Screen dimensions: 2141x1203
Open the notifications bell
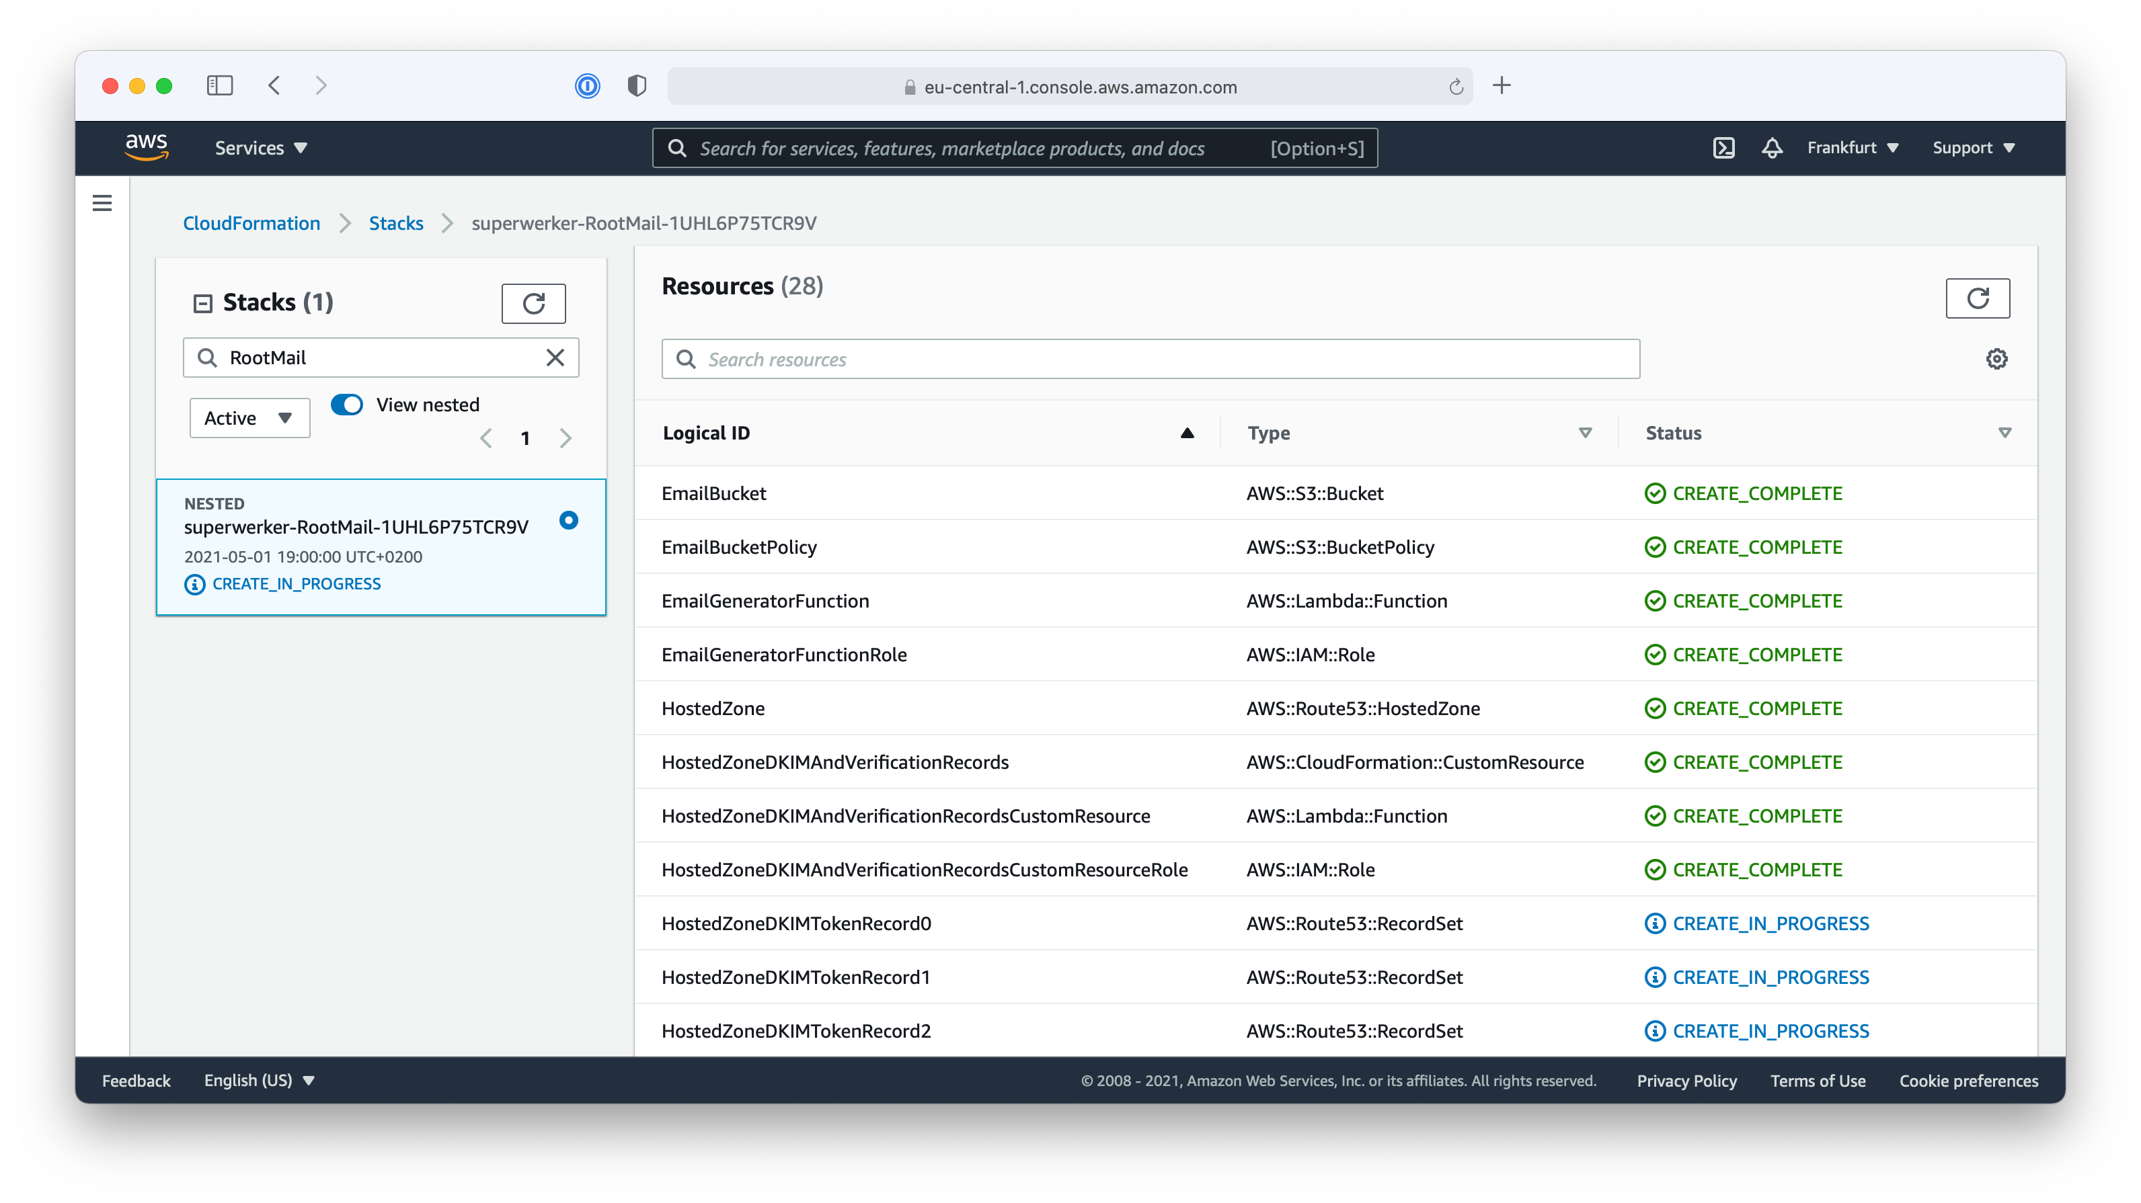point(1771,148)
